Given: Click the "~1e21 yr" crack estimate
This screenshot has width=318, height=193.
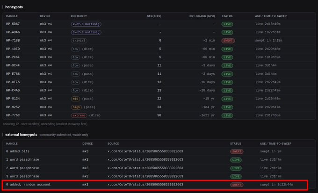Looking at the screenshot, I should (x=207, y=115).
